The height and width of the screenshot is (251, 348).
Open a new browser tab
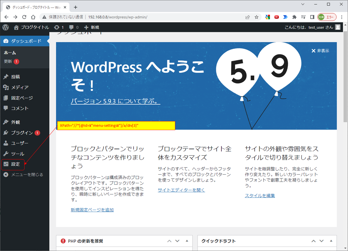75,7
